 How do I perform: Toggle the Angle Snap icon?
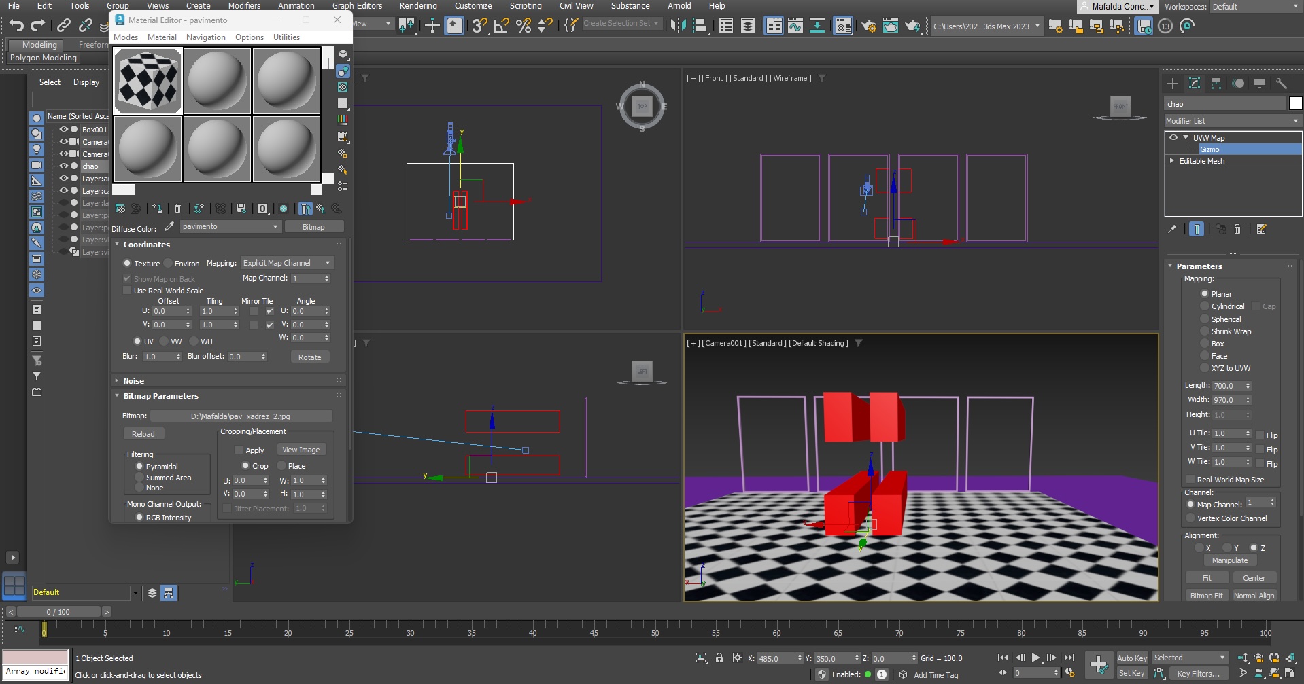tap(502, 26)
